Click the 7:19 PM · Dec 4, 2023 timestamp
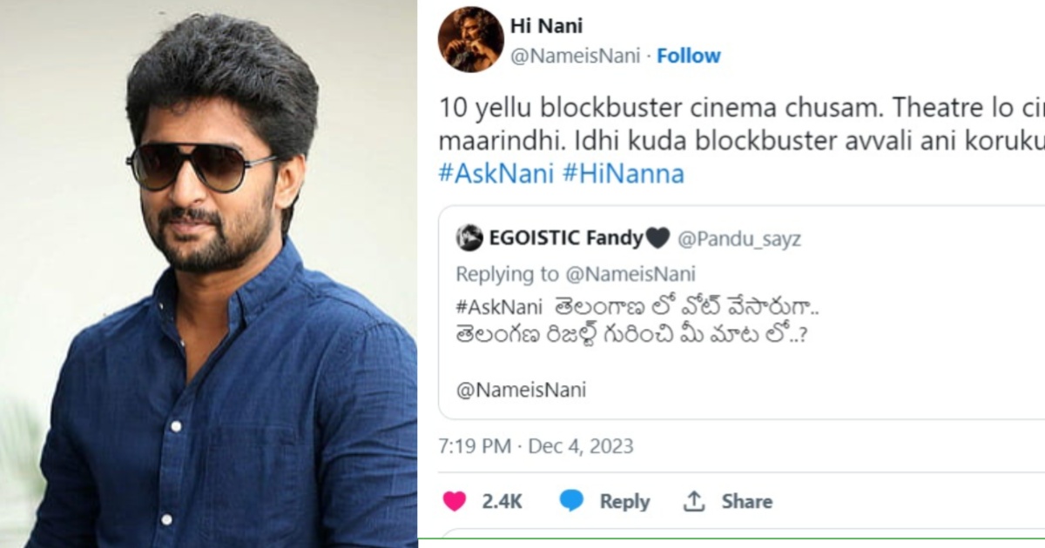The height and width of the screenshot is (548, 1045). 536,447
